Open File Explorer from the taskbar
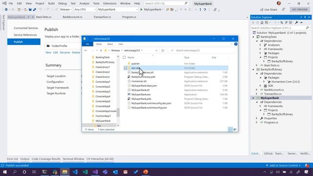313x176 pixels. [65, 172]
